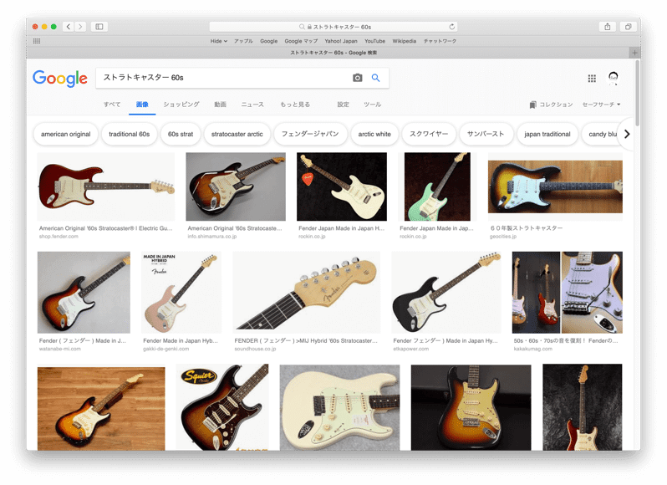
Task: Open the Safari share button
Action: click(x=608, y=27)
